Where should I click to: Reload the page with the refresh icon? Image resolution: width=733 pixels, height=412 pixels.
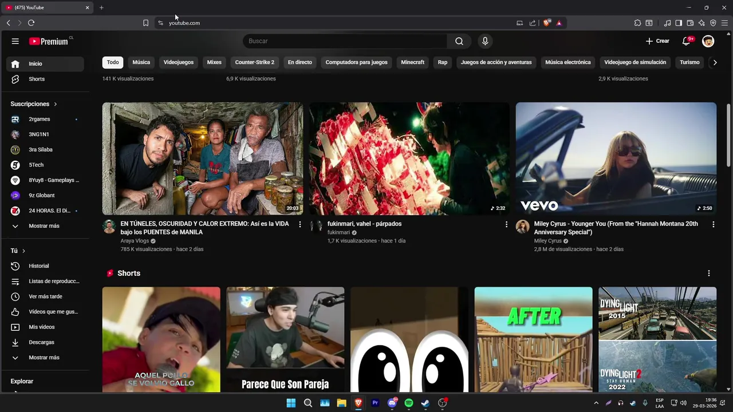coord(31,23)
